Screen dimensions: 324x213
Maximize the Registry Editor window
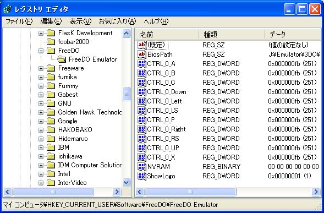(302, 9)
